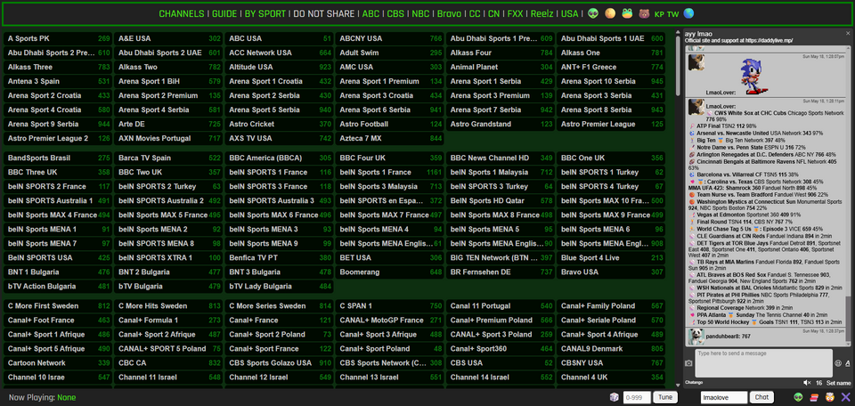Viewport: 855px width, 406px height.
Task: Click channel list scrollbar down arrow
Action: [x=679, y=385]
